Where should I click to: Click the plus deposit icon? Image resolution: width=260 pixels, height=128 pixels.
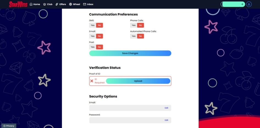point(242,4)
